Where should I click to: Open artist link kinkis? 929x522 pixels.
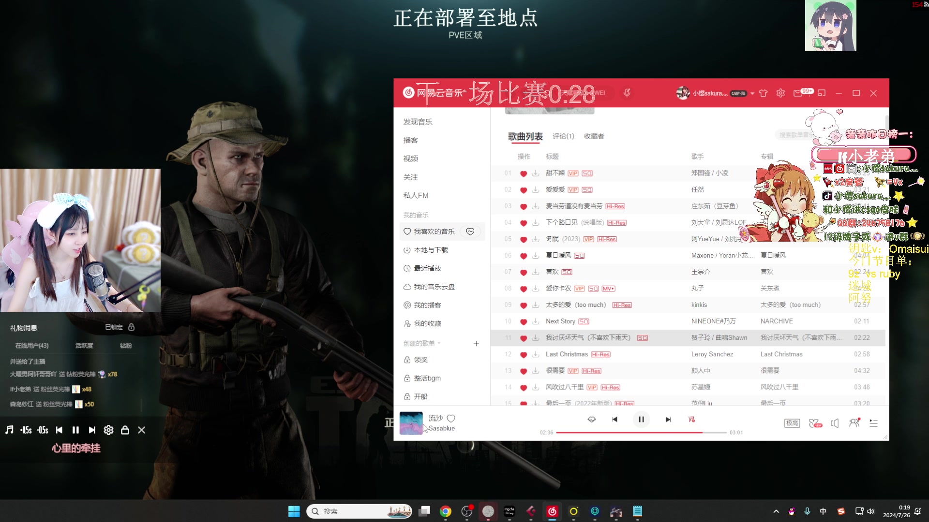pyautogui.click(x=699, y=305)
